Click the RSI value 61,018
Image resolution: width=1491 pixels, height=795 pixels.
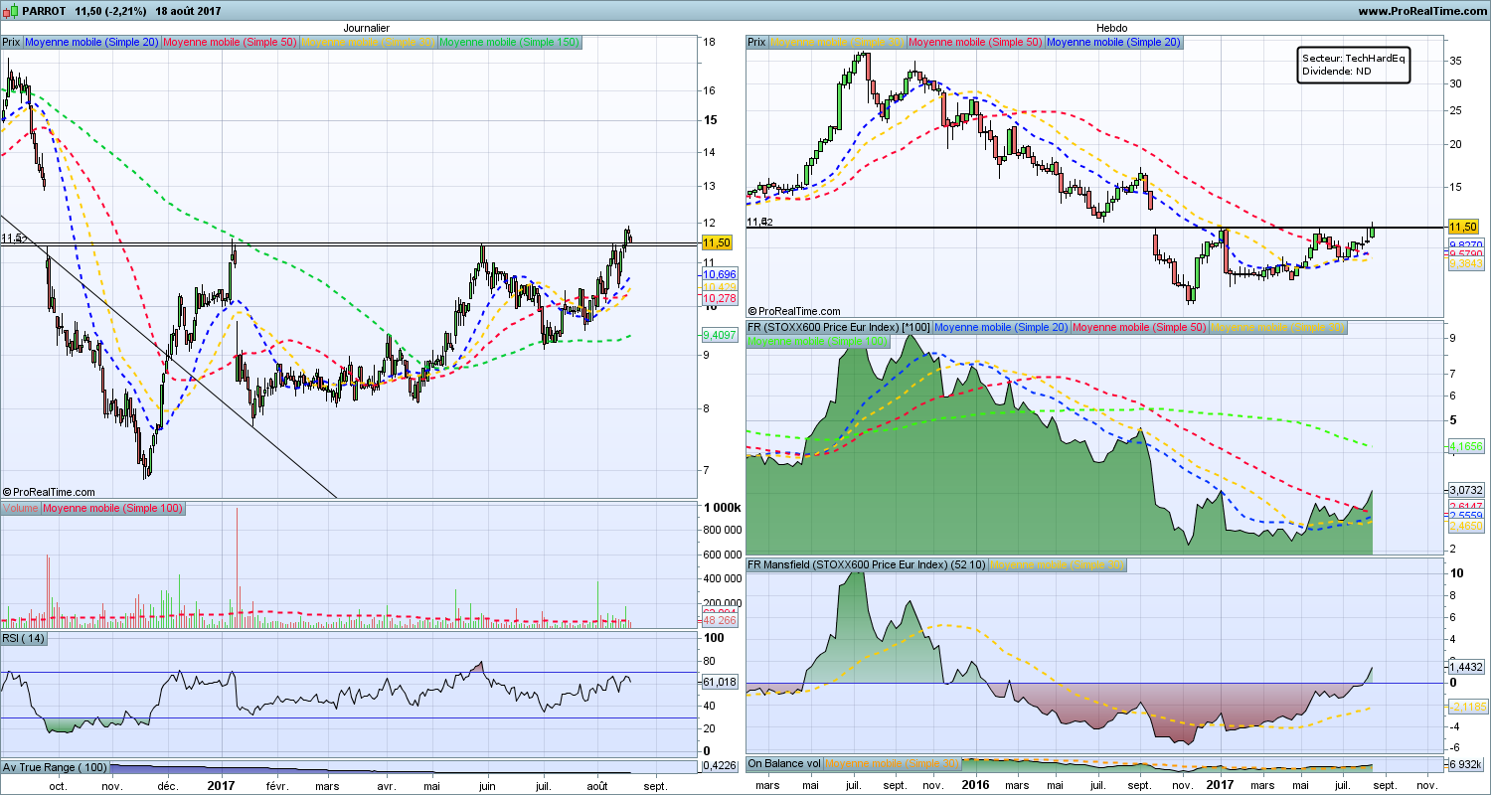pyautogui.click(x=719, y=682)
